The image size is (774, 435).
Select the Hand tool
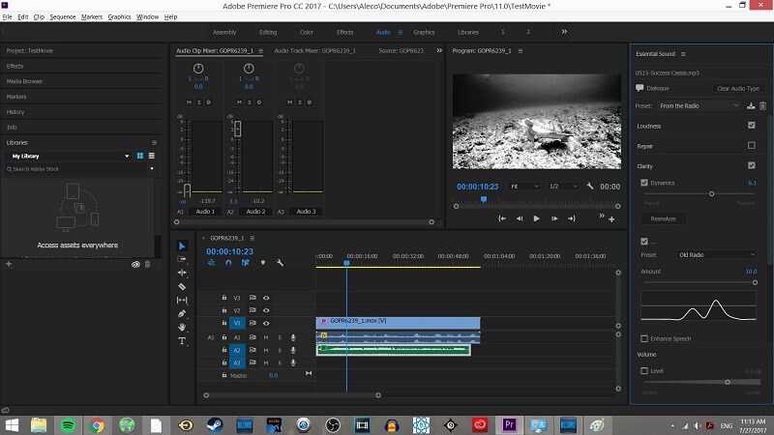point(182,327)
